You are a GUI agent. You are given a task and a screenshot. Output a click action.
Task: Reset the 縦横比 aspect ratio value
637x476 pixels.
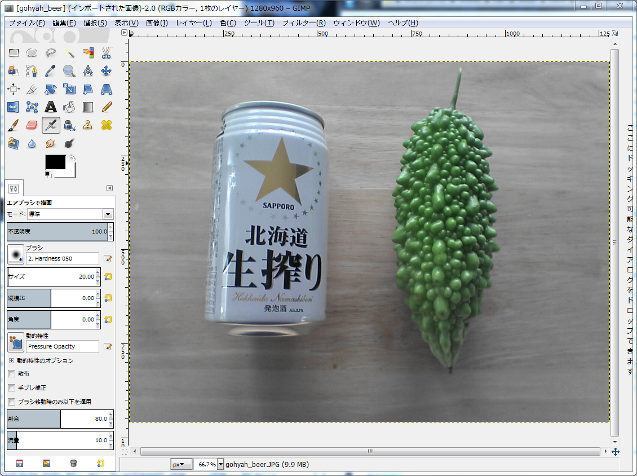108,298
